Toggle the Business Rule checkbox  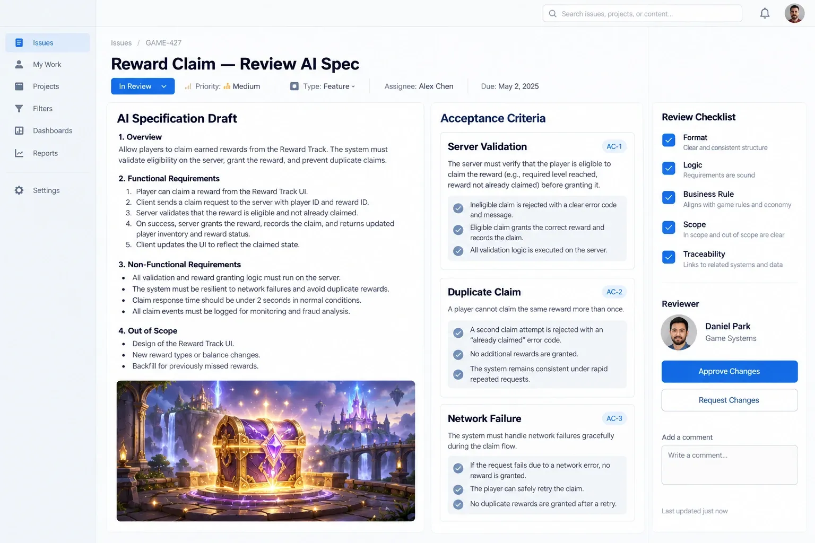point(669,197)
